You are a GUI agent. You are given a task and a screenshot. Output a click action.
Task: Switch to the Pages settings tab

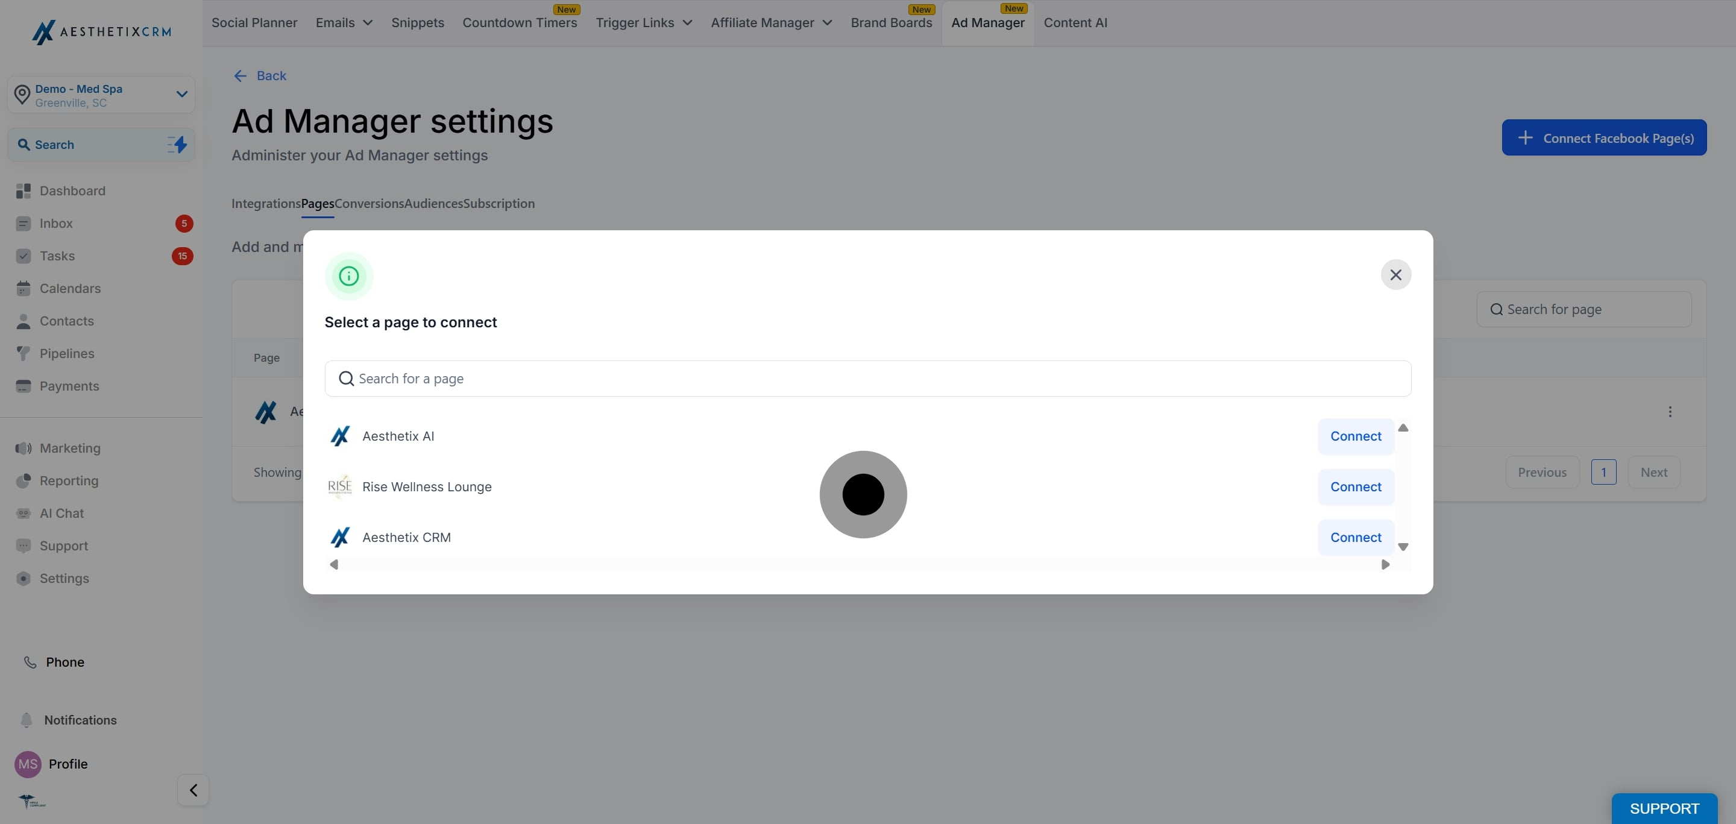[x=318, y=204]
